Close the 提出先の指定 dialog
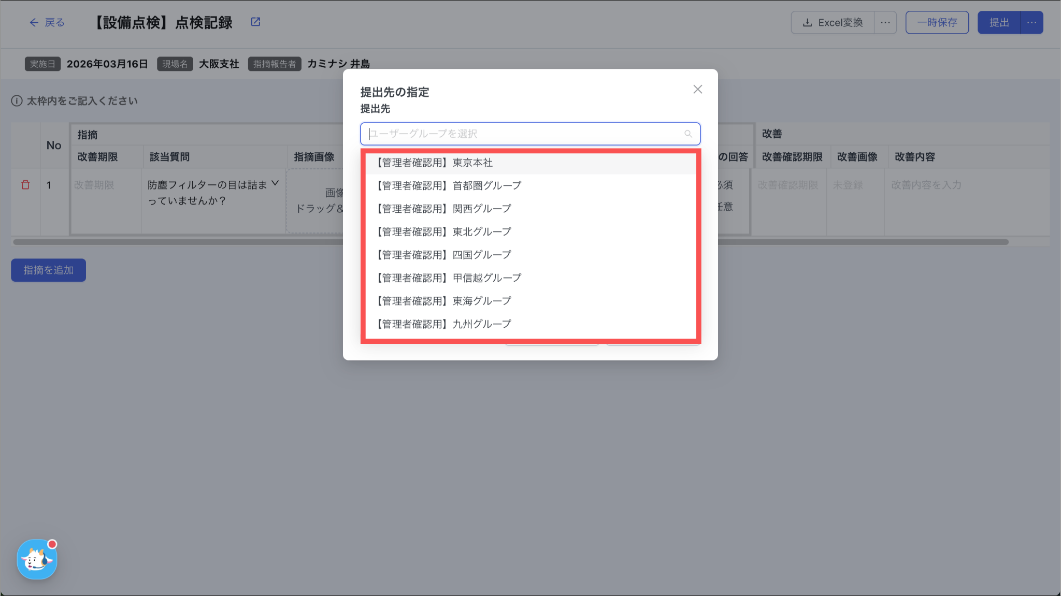 pyautogui.click(x=697, y=89)
